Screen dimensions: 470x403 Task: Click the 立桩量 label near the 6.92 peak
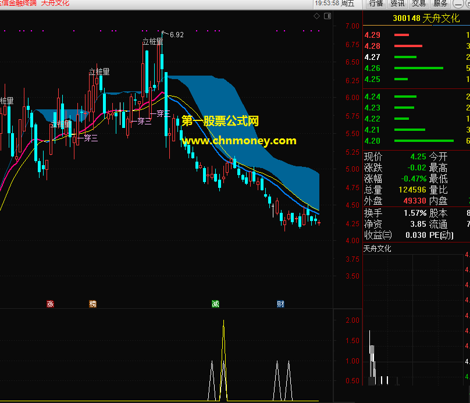[x=152, y=42]
